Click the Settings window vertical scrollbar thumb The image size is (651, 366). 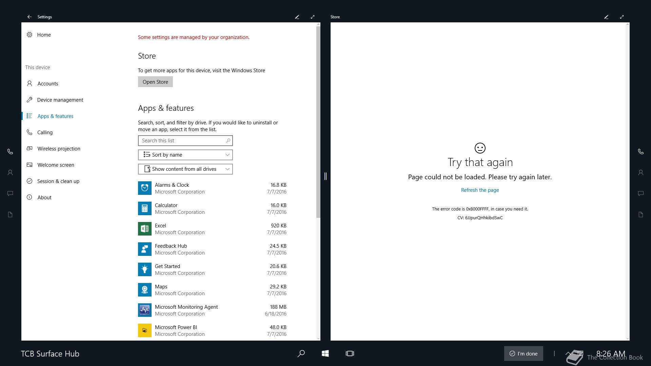click(318, 122)
